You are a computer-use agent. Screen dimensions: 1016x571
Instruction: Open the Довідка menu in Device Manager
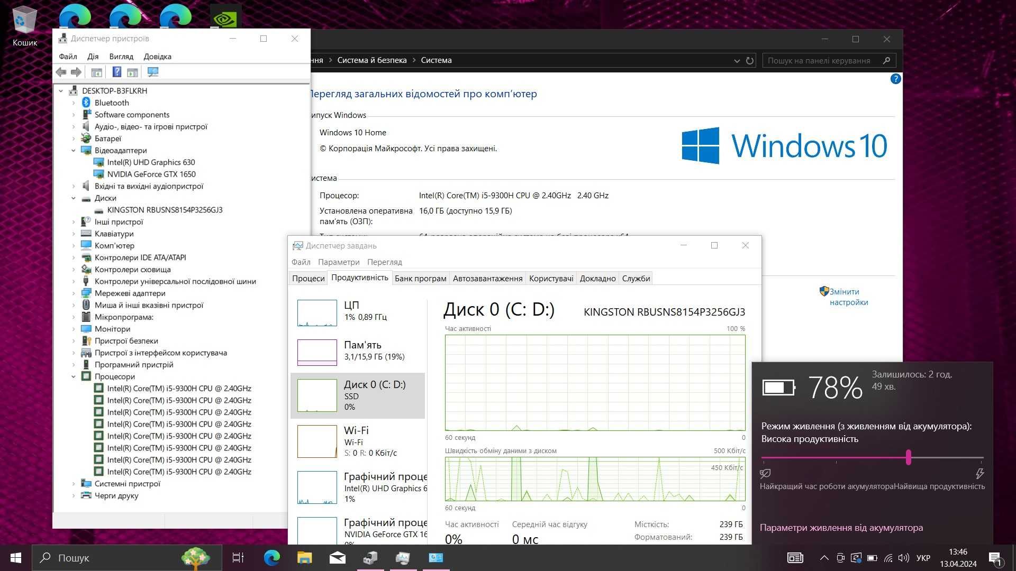(157, 57)
